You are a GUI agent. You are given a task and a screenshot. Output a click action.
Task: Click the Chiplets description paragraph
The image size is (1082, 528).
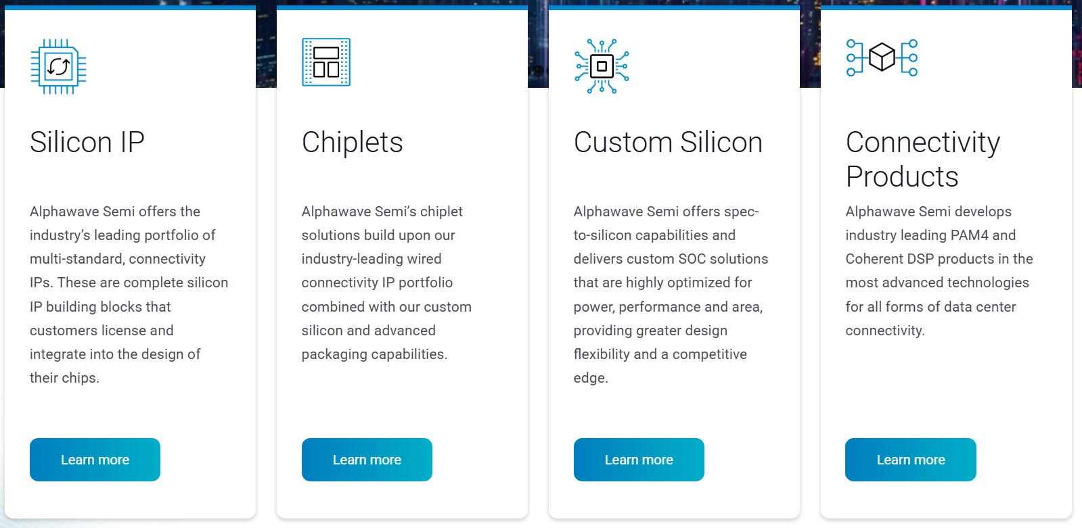[x=386, y=283]
